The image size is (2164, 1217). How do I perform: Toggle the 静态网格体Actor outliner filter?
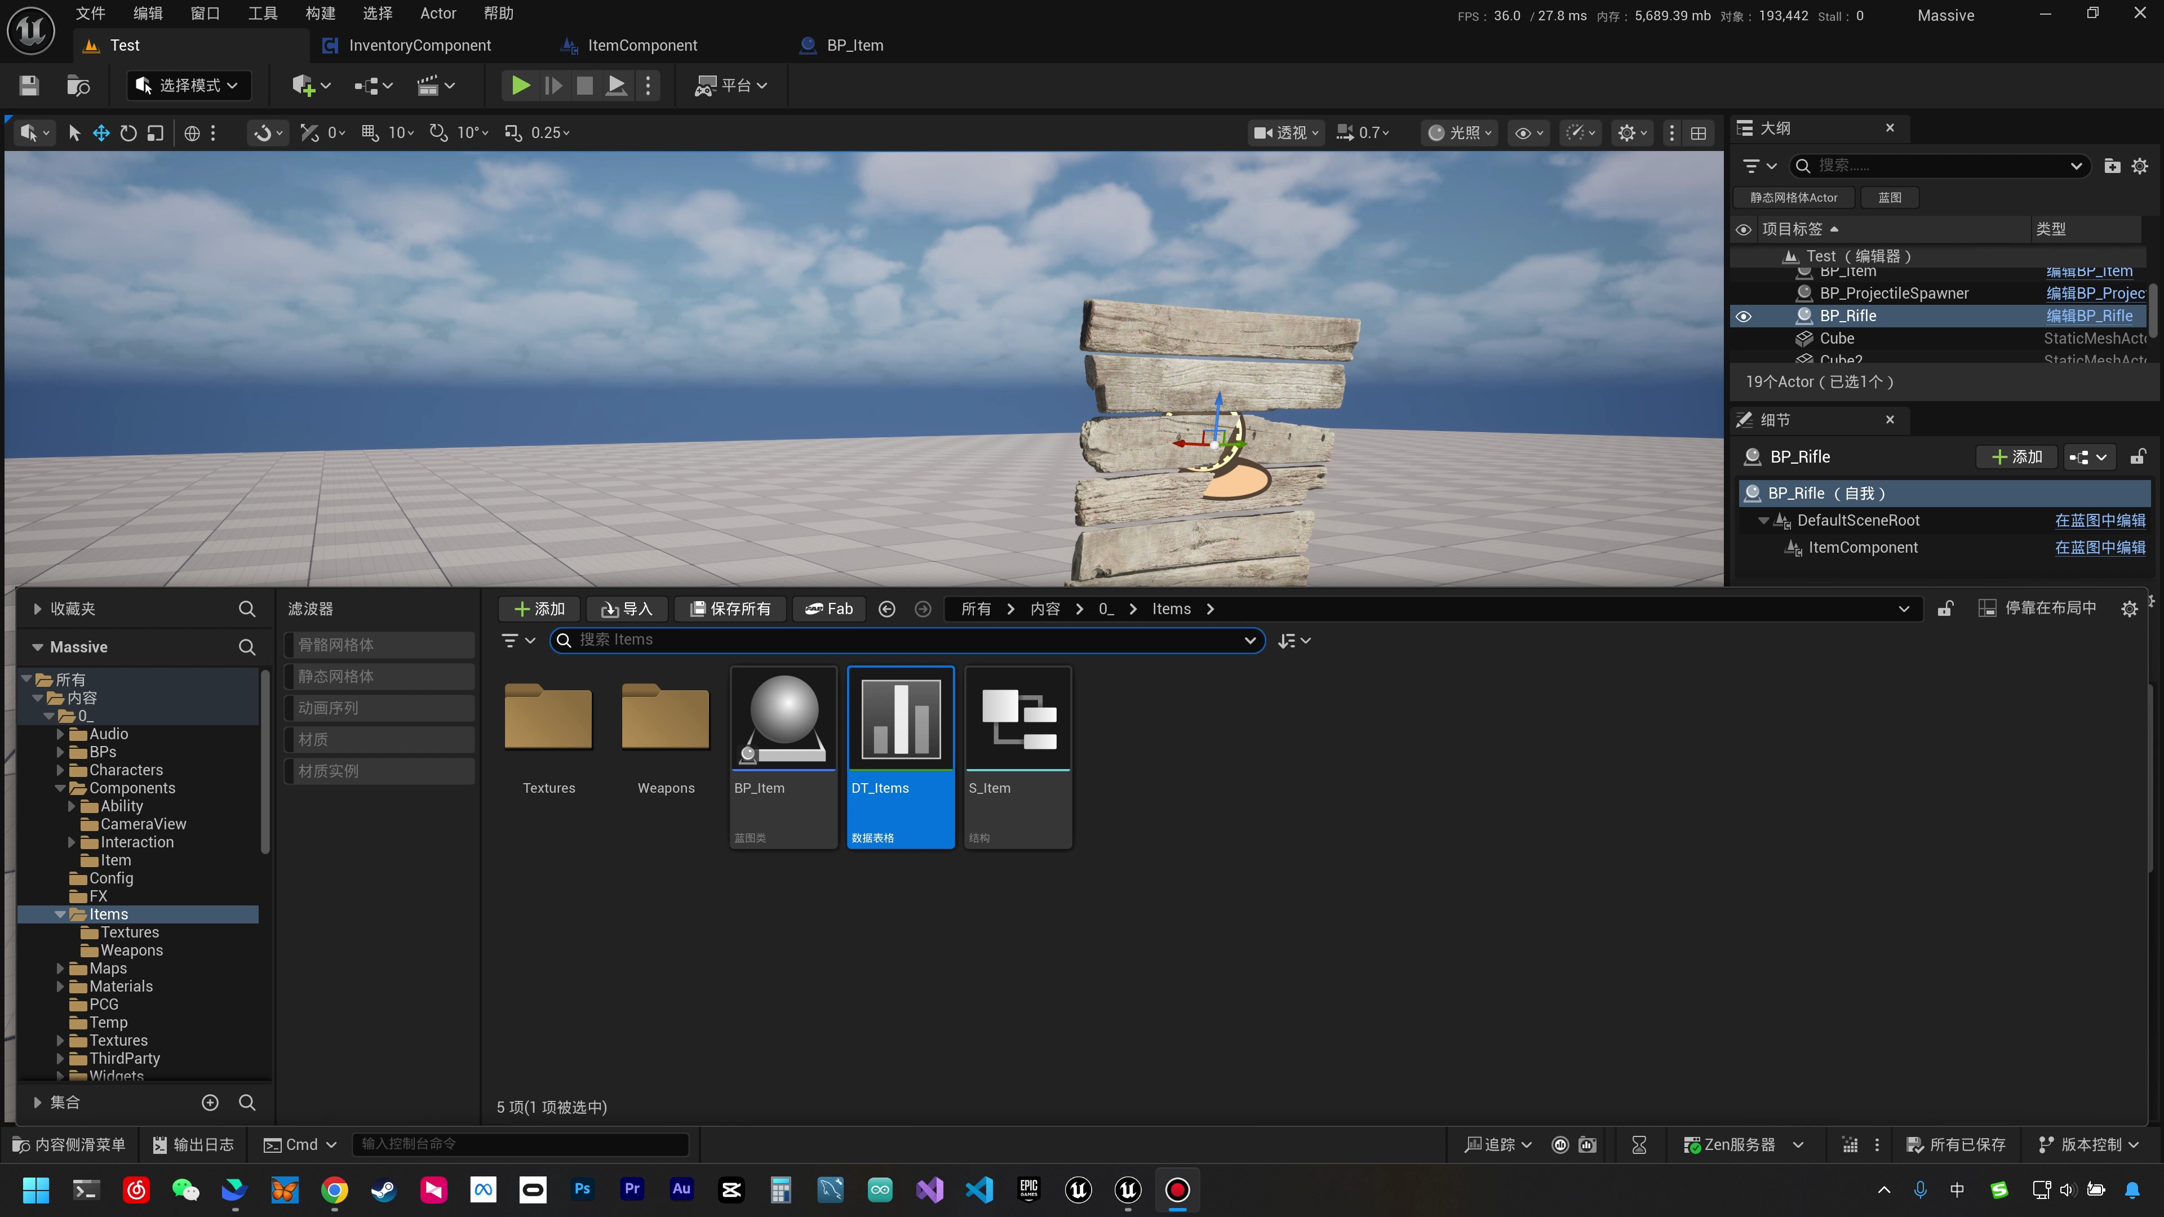pos(1794,197)
